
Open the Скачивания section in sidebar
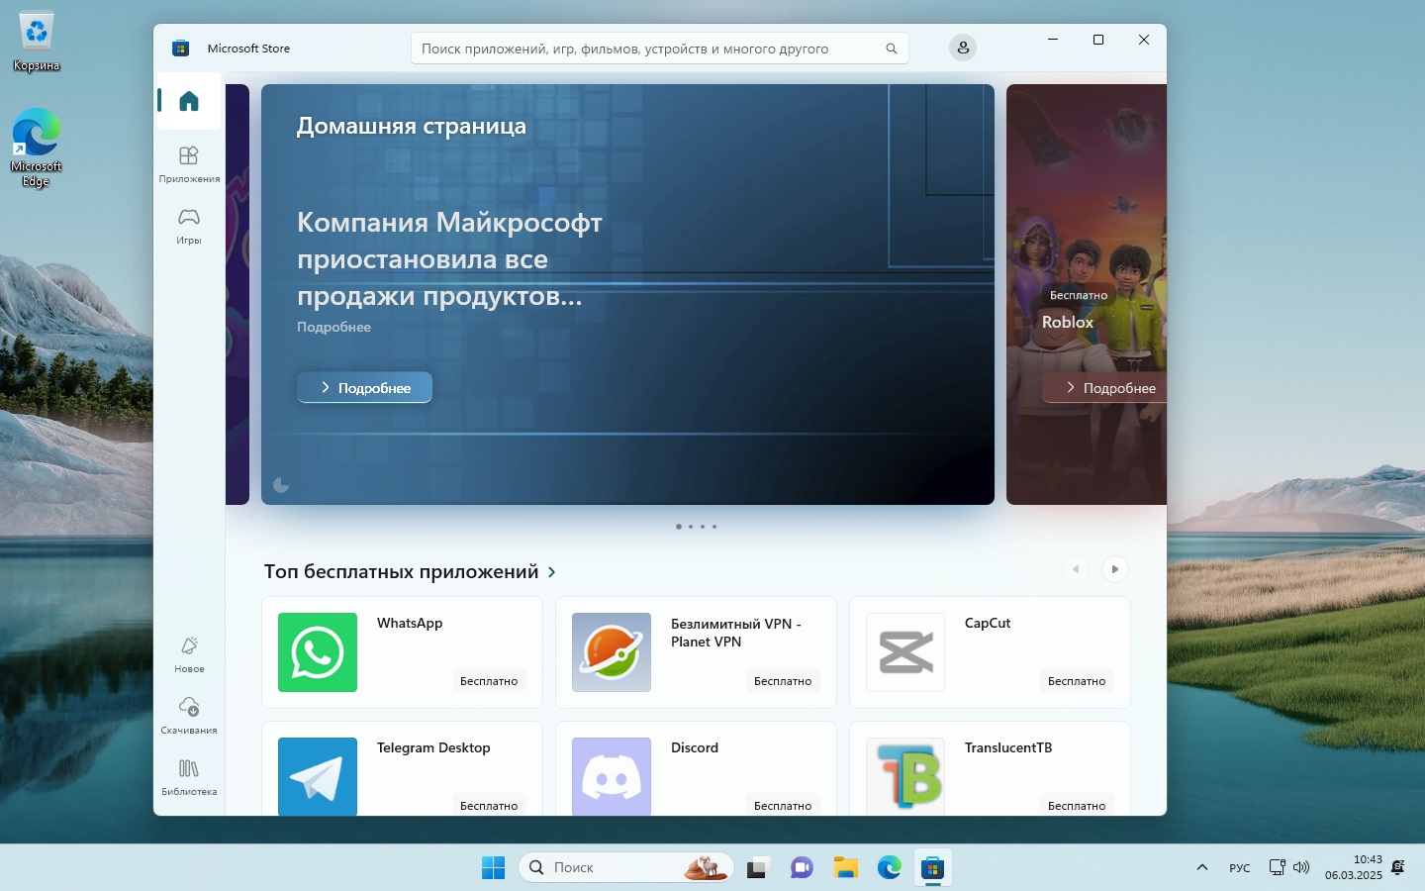coord(189,716)
